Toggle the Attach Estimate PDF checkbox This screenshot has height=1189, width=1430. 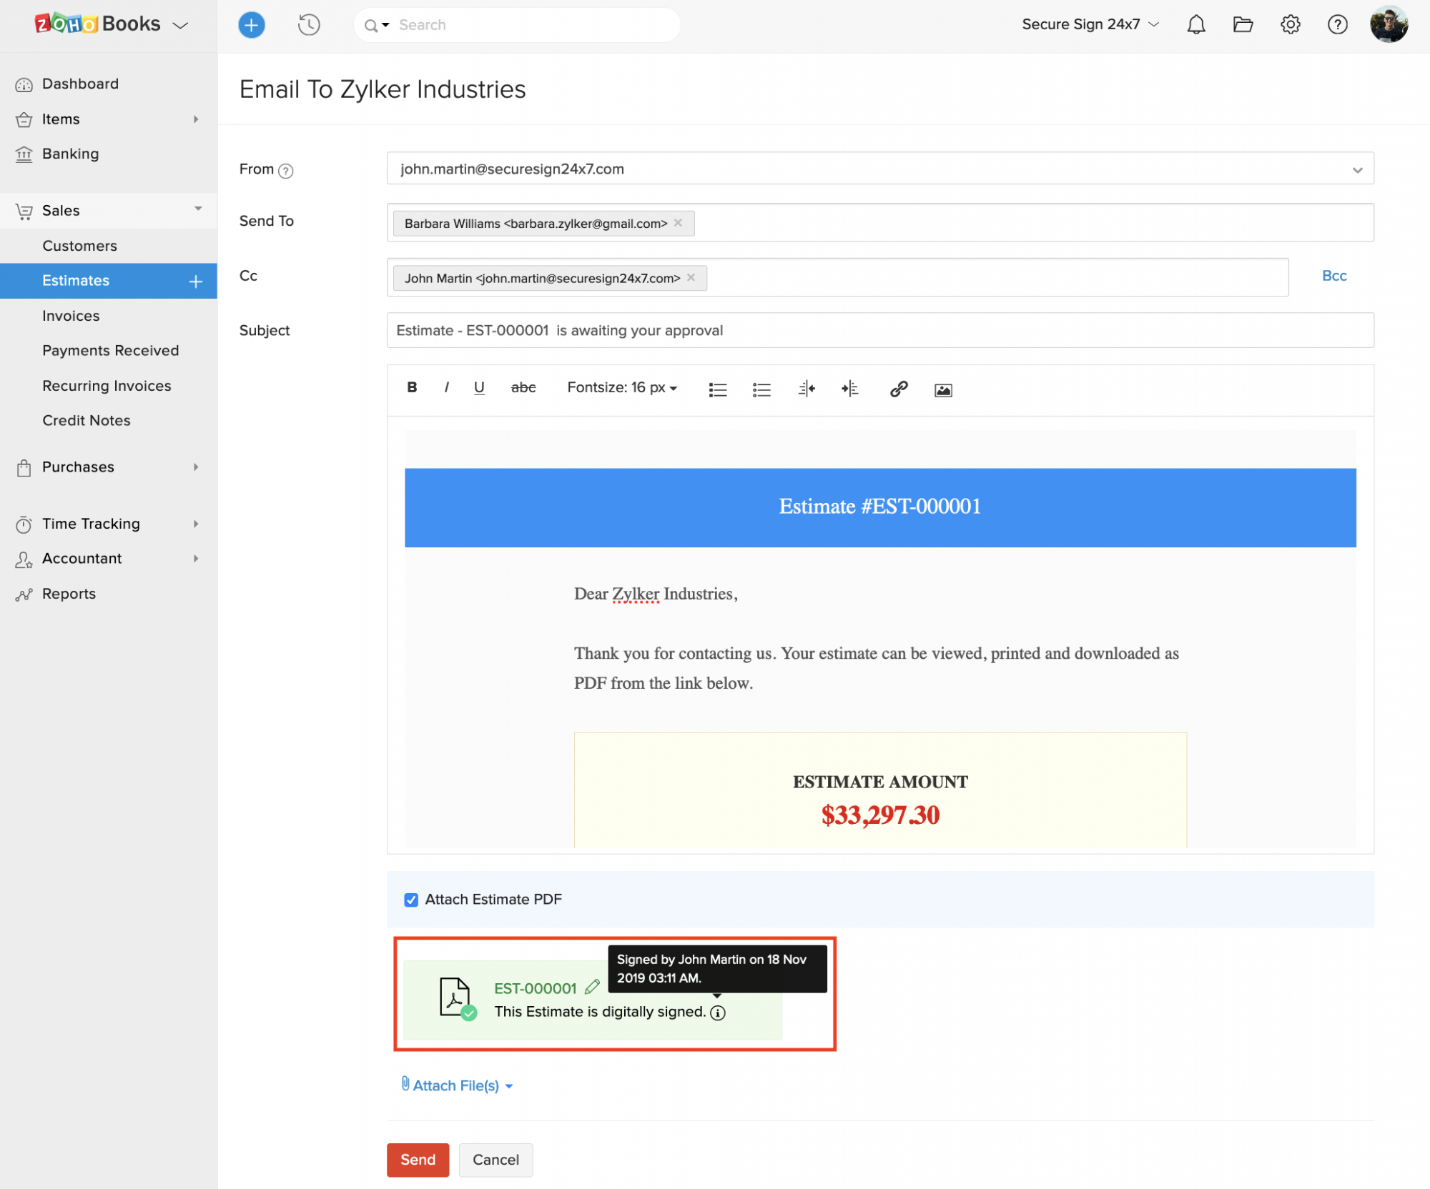pos(411,898)
